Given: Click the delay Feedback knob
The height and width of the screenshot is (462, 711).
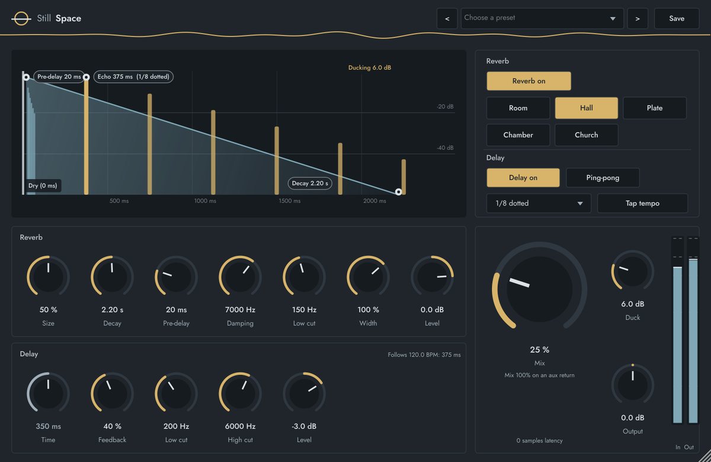Looking at the screenshot, I should (112, 393).
